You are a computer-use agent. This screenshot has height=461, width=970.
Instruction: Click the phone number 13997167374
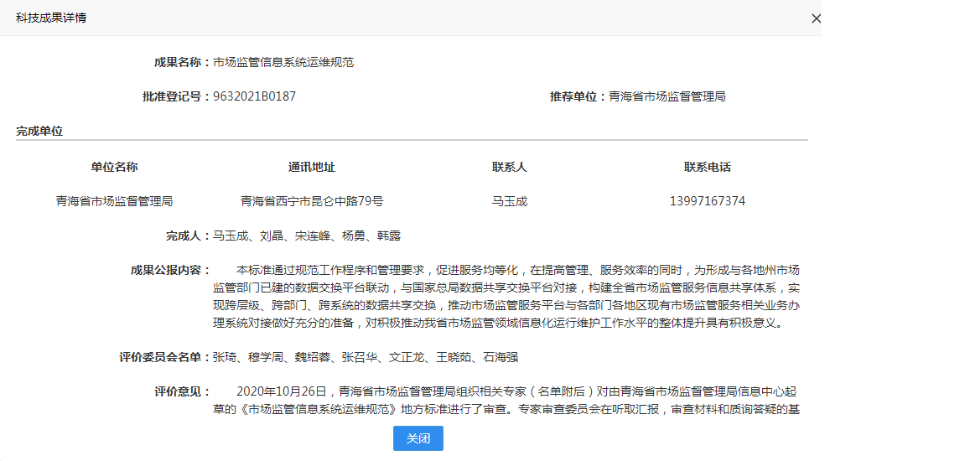(x=707, y=201)
